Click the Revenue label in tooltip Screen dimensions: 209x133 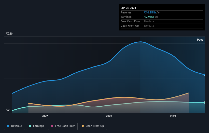(x=126, y=12)
